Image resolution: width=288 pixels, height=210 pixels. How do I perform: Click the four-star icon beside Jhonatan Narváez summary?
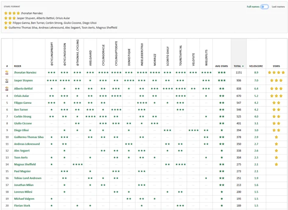click(x=12, y=13)
